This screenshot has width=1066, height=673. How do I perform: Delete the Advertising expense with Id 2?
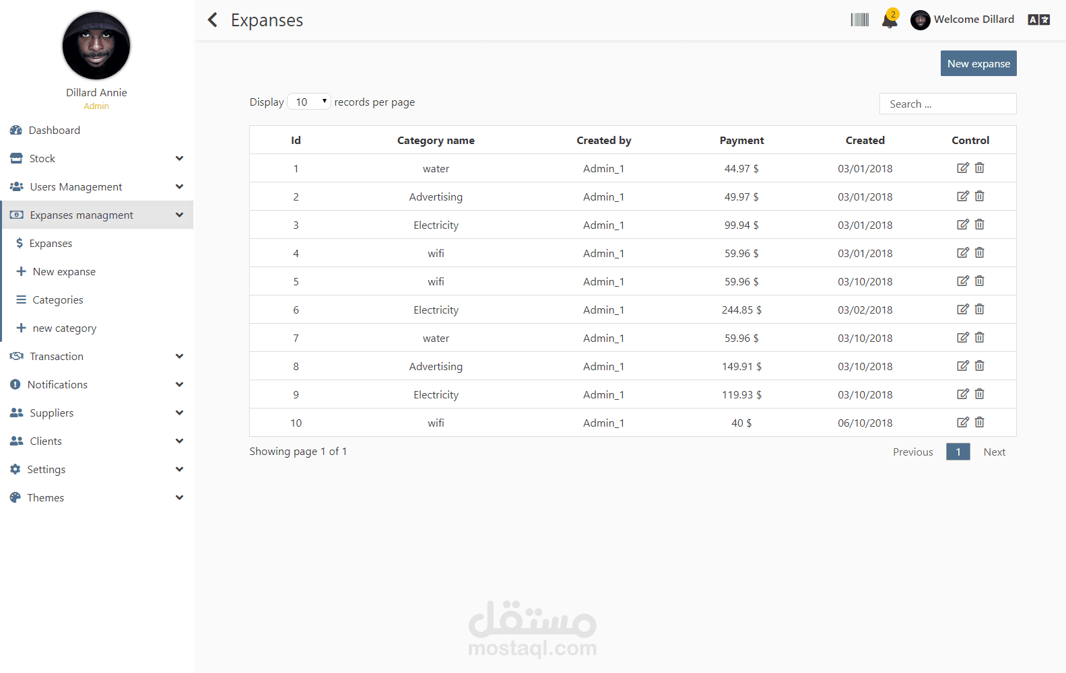tap(980, 196)
